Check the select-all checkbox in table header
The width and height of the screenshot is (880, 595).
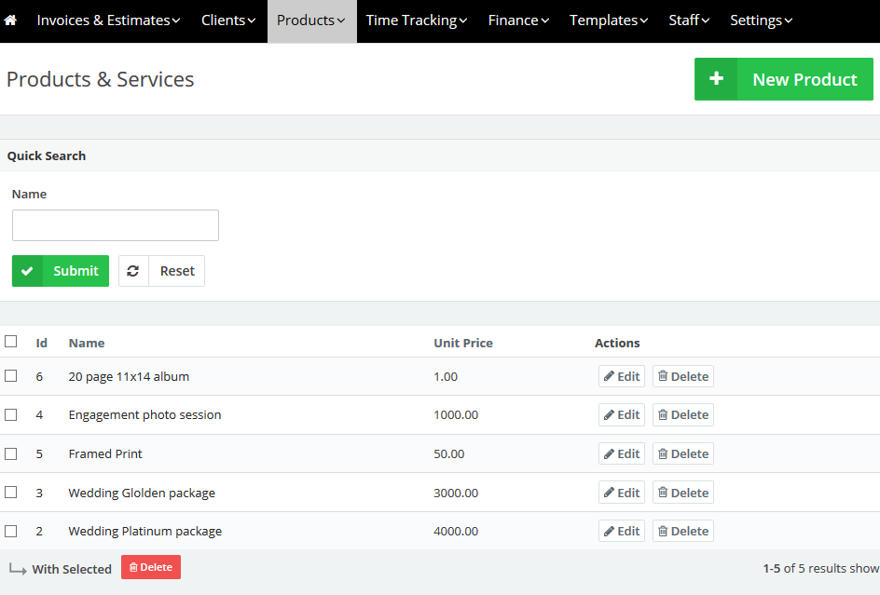click(x=11, y=341)
